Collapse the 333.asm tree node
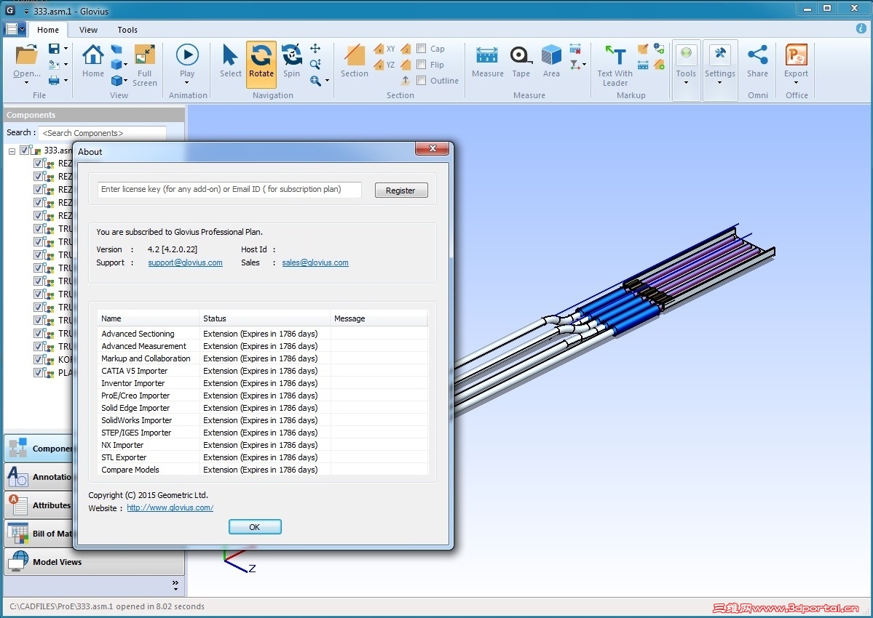The image size is (873, 618). pyautogui.click(x=12, y=151)
